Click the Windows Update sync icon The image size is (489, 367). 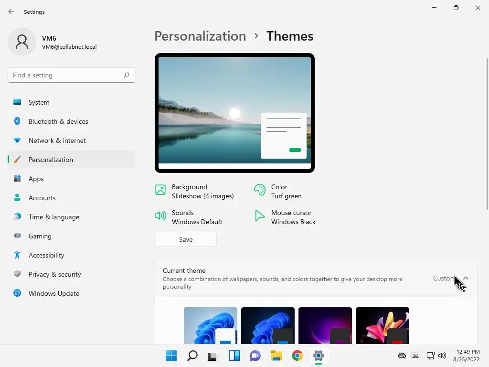17,293
